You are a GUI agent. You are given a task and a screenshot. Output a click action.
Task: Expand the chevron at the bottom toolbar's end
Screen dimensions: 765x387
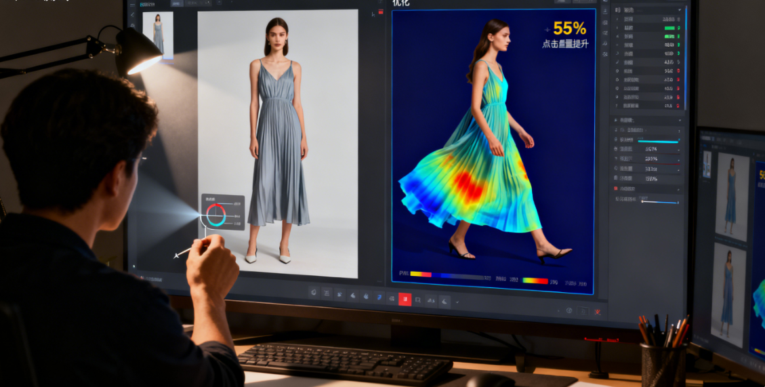click(457, 301)
